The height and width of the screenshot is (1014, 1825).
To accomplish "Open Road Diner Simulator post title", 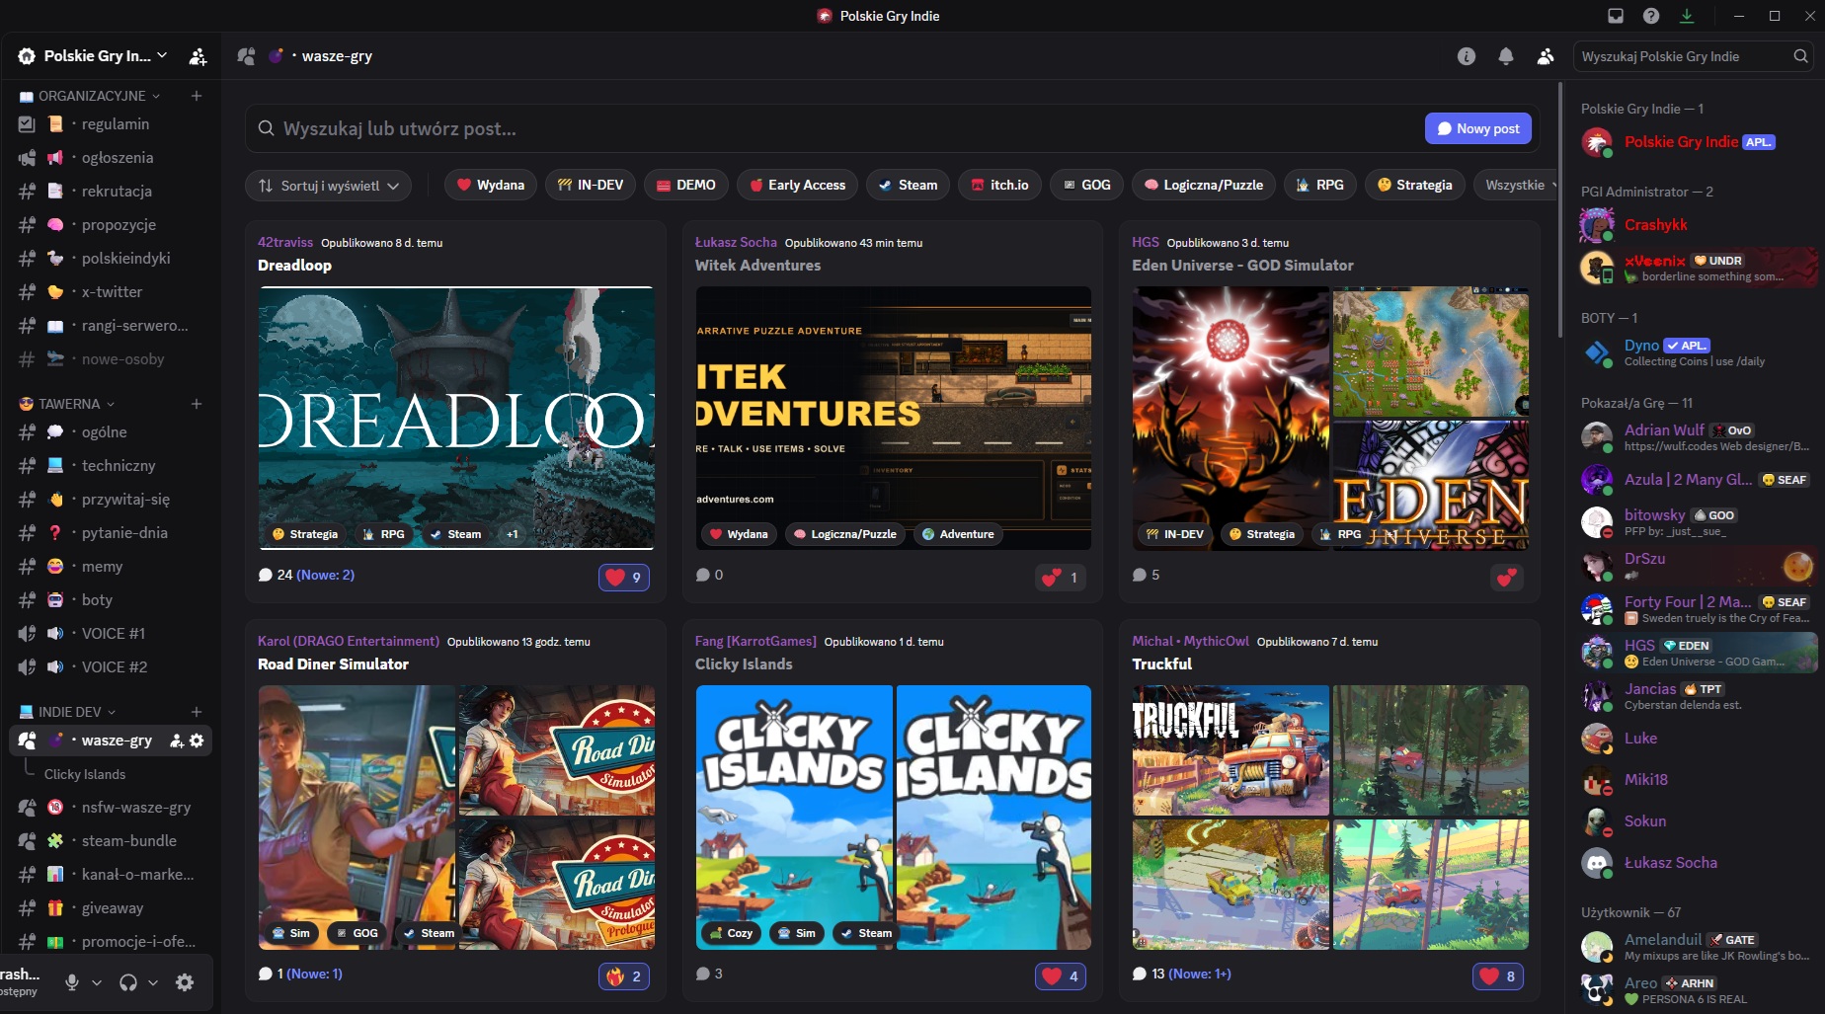I will click(x=333, y=663).
